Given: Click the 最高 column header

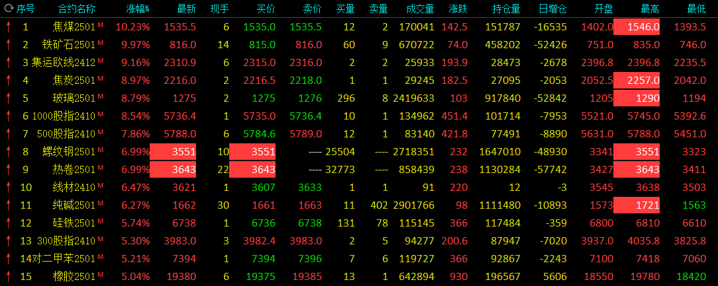Looking at the screenshot, I should 650,9.
